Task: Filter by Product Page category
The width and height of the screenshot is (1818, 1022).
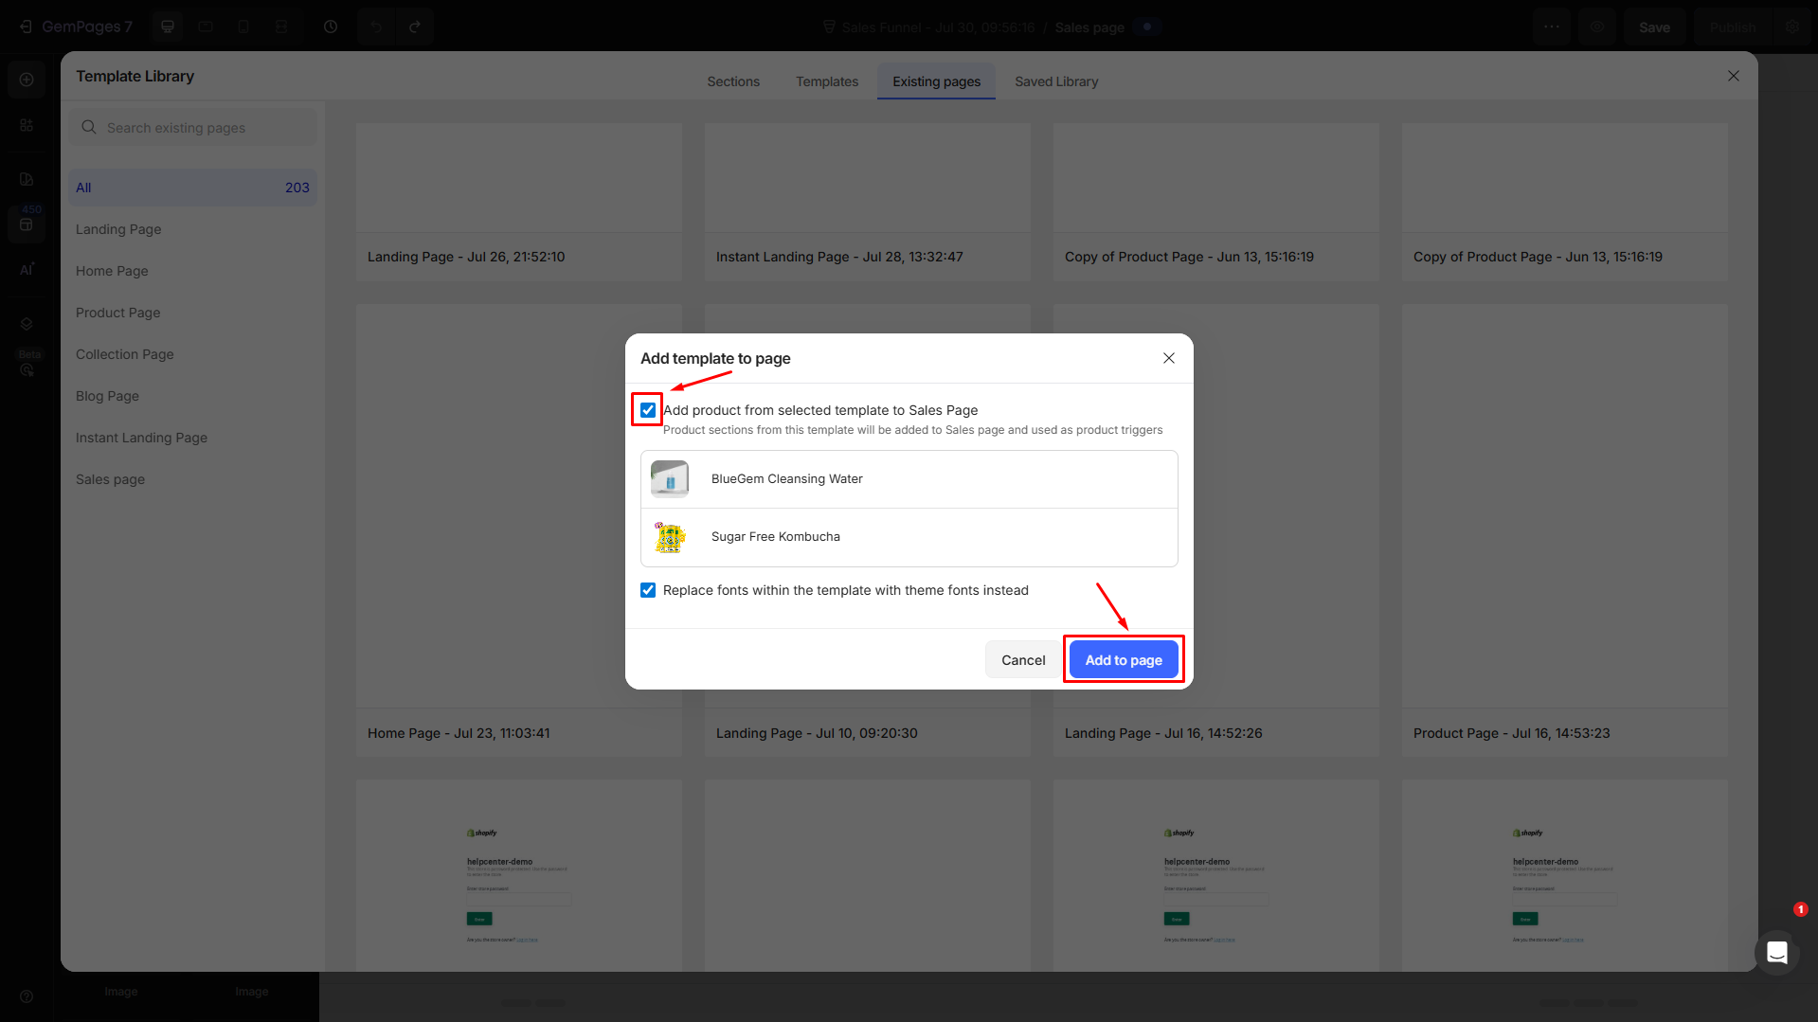Action: 193,313
